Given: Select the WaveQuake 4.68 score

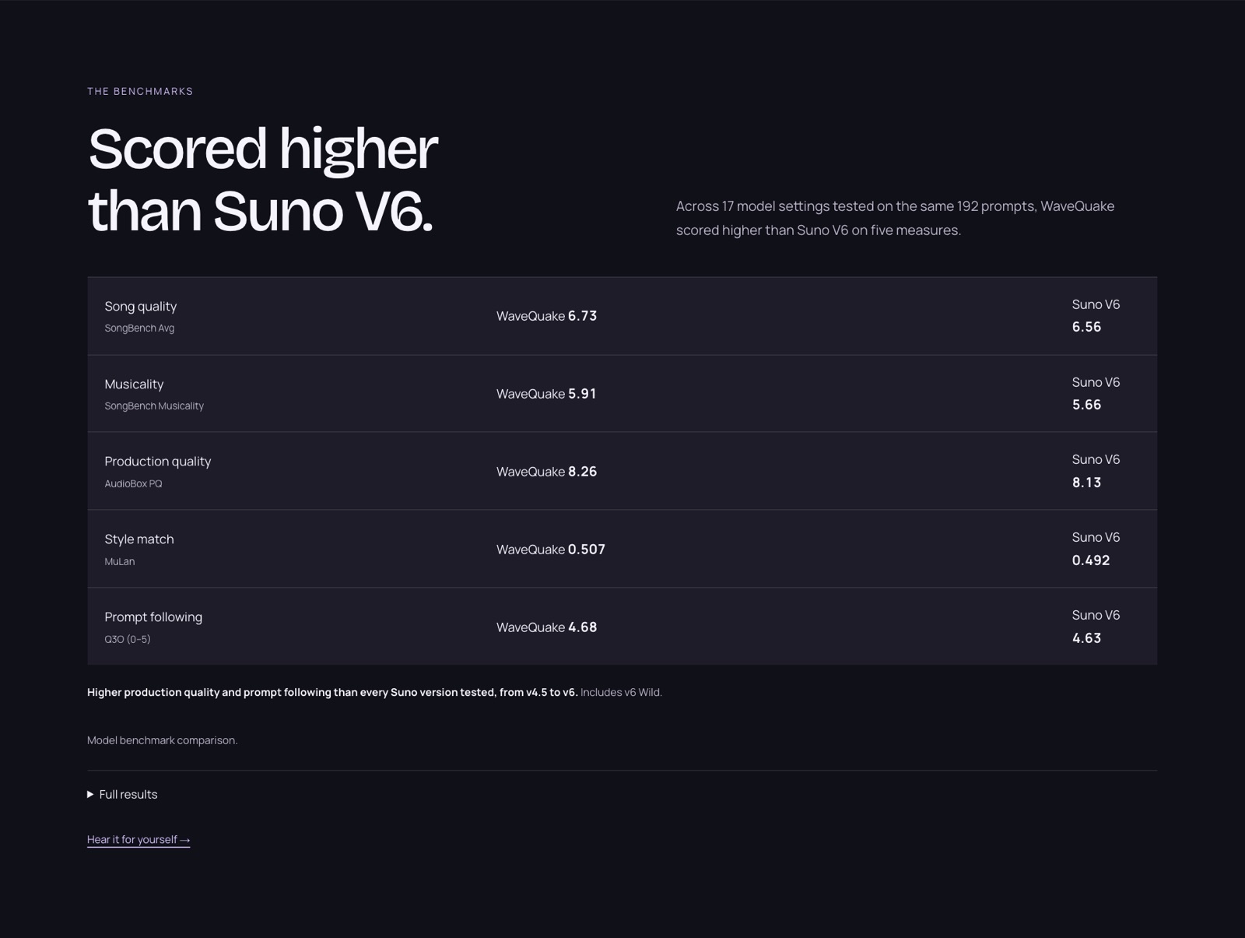Looking at the screenshot, I should (547, 627).
